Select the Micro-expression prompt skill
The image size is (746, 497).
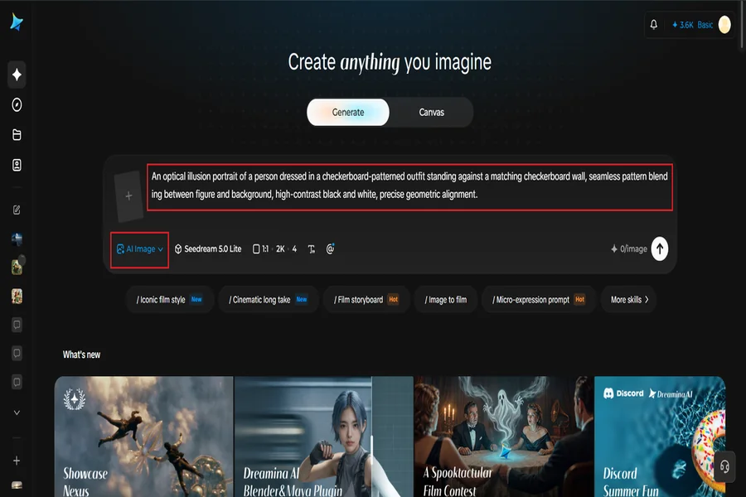[x=539, y=300]
